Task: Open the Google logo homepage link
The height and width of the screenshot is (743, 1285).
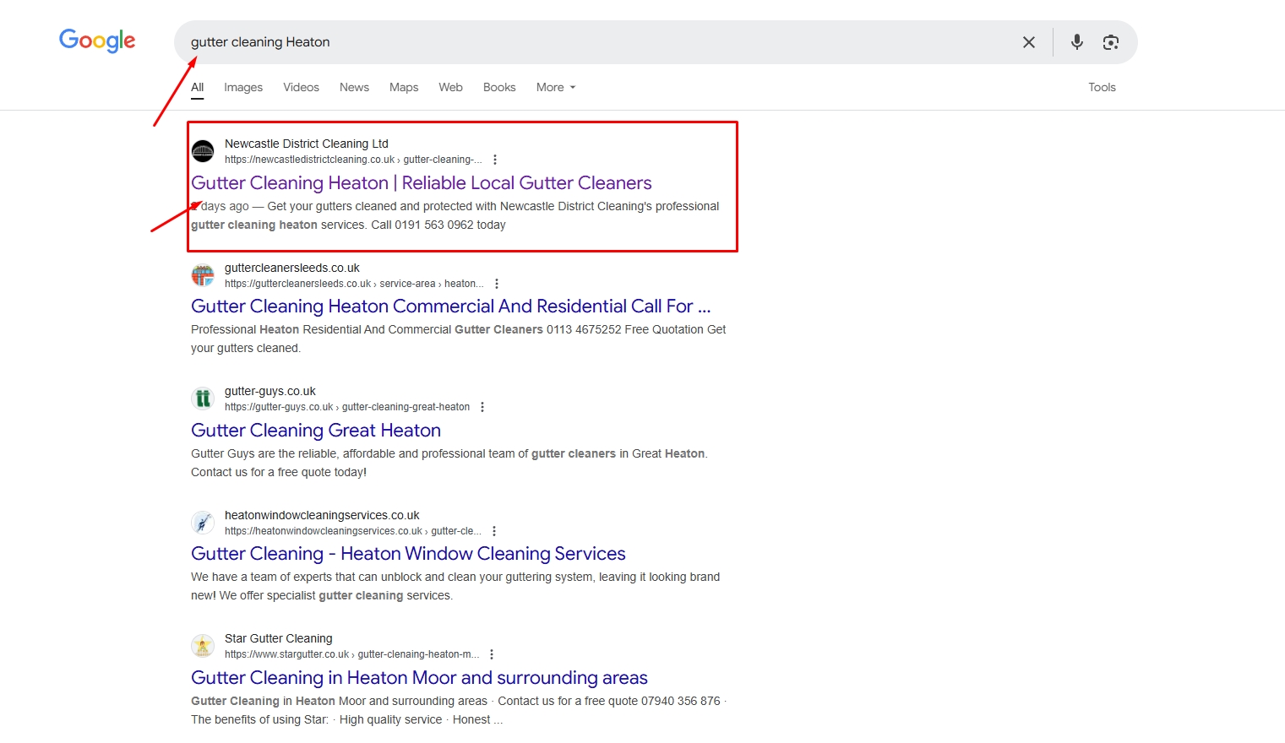Action: pyautogui.click(x=97, y=41)
